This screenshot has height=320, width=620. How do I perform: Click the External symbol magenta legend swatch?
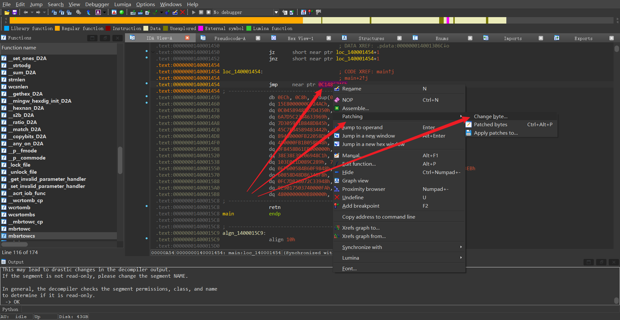point(201,28)
